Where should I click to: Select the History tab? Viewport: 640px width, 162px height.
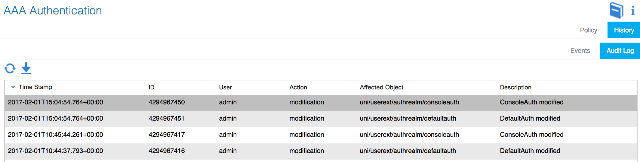(x=624, y=30)
